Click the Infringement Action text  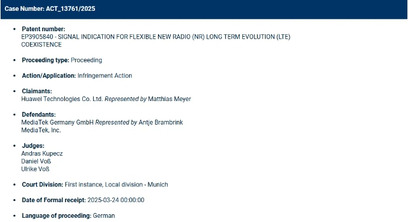pos(105,76)
